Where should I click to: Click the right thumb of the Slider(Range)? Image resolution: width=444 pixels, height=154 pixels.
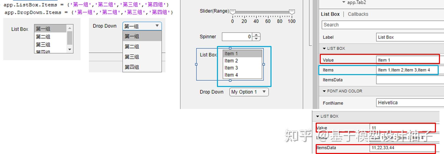click(x=292, y=11)
